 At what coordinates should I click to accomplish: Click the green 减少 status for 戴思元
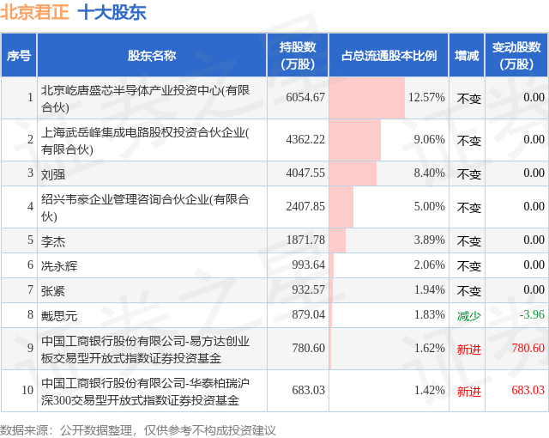click(469, 316)
